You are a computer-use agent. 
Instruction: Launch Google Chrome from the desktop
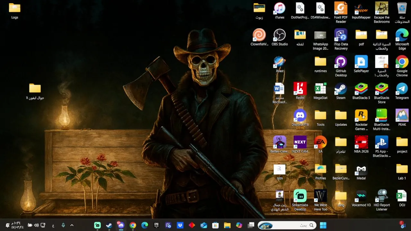tap(402, 66)
